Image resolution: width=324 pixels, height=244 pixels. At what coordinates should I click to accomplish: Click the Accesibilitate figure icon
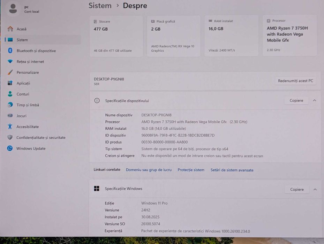pos(10,127)
